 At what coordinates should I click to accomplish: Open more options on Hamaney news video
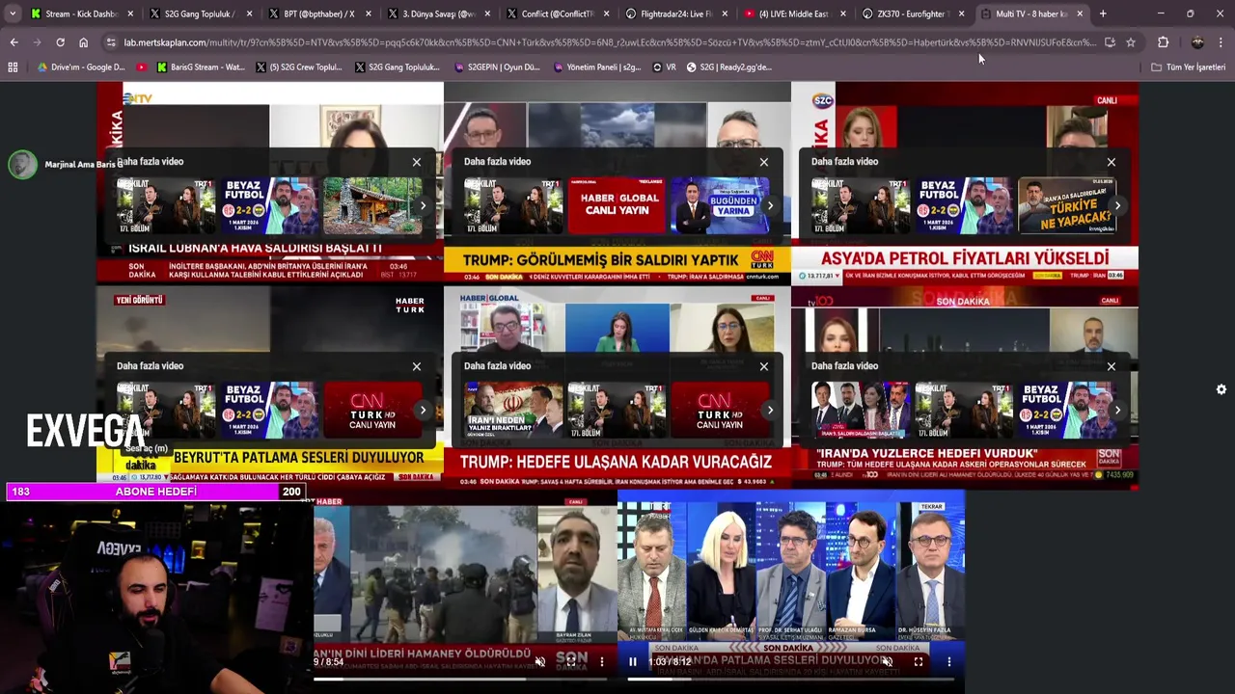pyautogui.click(x=602, y=661)
